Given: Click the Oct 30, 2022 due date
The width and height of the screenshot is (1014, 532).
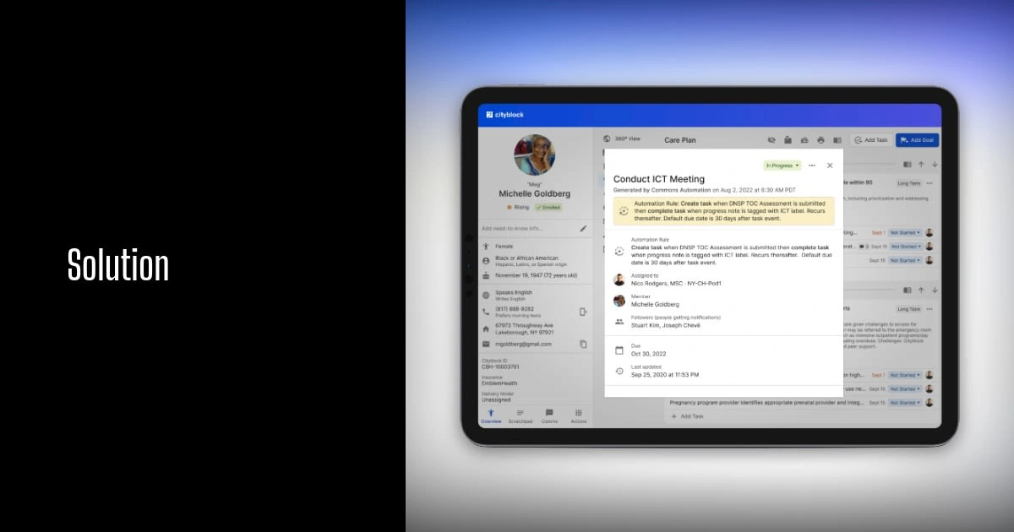Looking at the screenshot, I should [649, 354].
